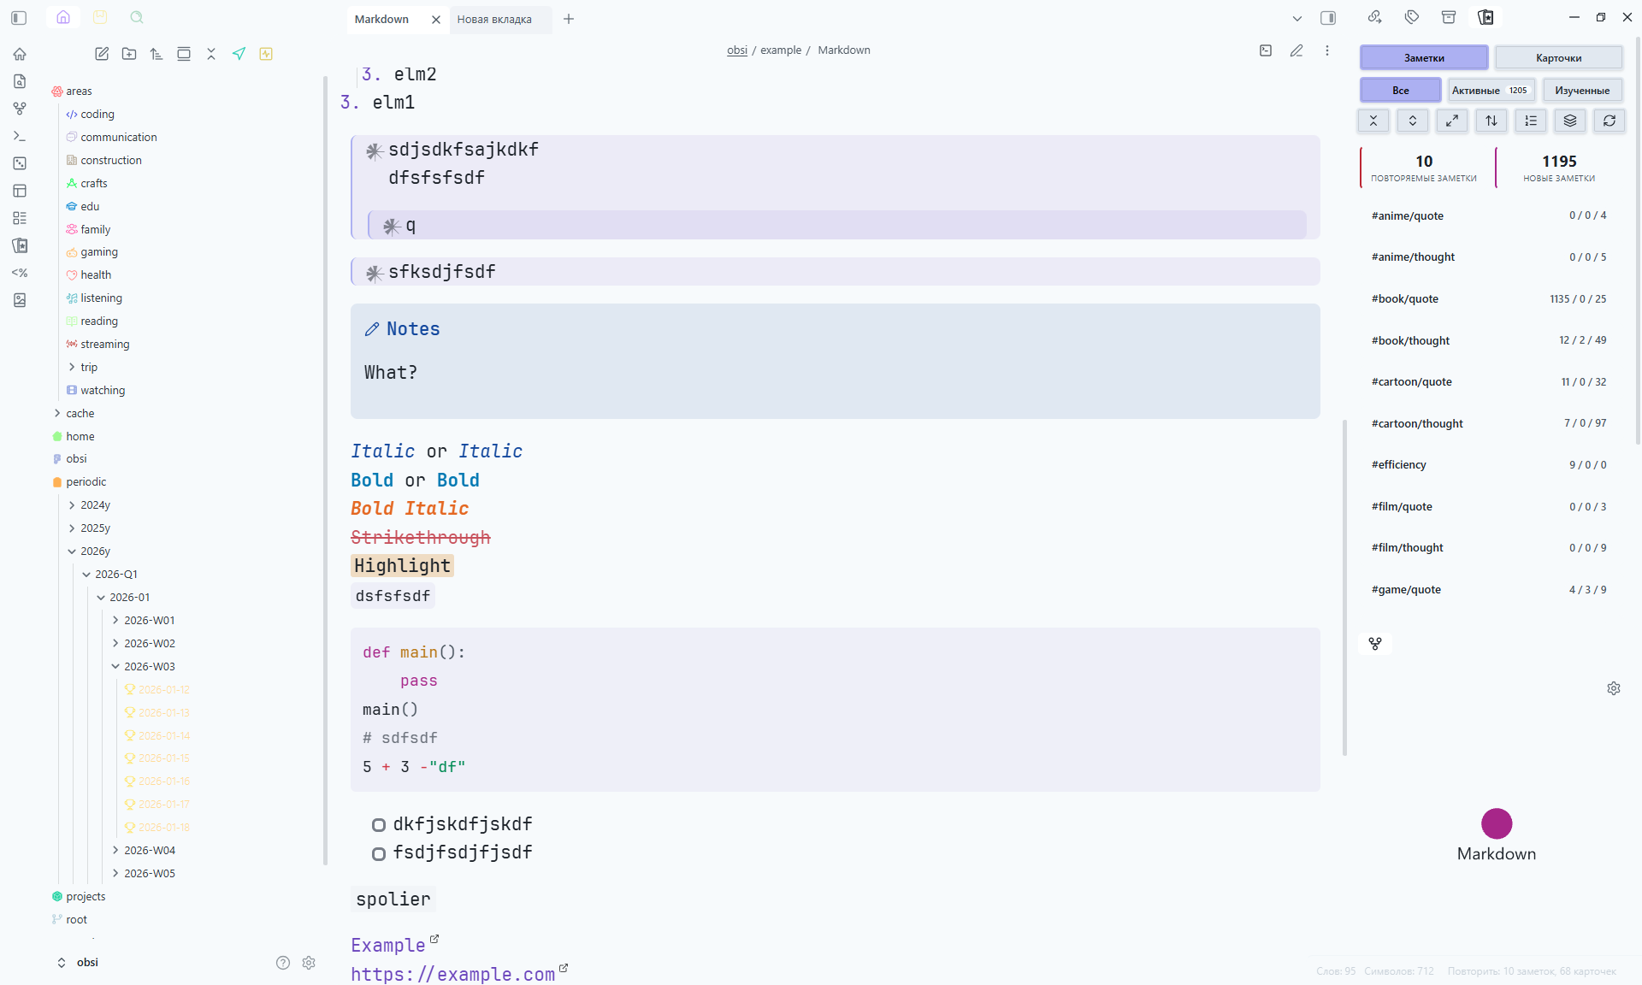This screenshot has height=985, width=1642.
Task: Click the note content scrollbar
Action: [x=1344, y=588]
